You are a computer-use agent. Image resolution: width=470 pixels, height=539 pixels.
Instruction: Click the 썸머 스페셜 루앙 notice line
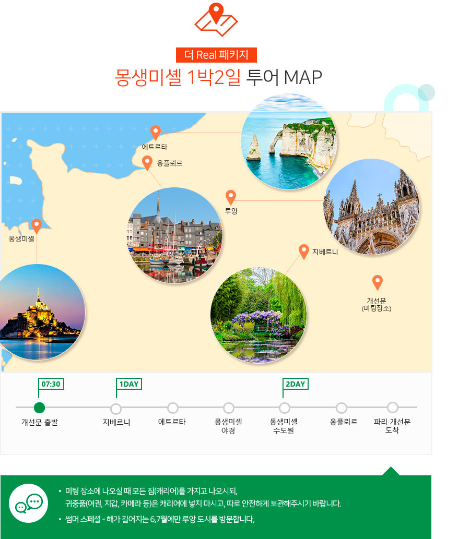coord(160,519)
